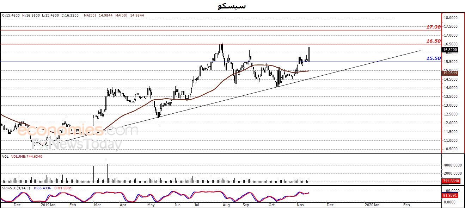Image resolution: width=465 pixels, height=208 pixels.
Task: Click the 100.0000 stochastic axis label
Action: [452, 190]
